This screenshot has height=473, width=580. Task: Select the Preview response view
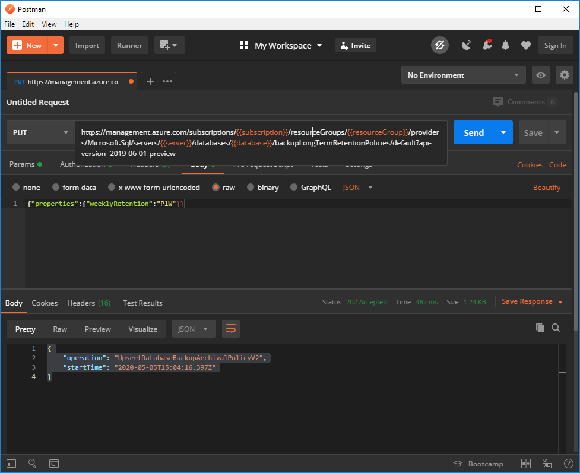[97, 329]
